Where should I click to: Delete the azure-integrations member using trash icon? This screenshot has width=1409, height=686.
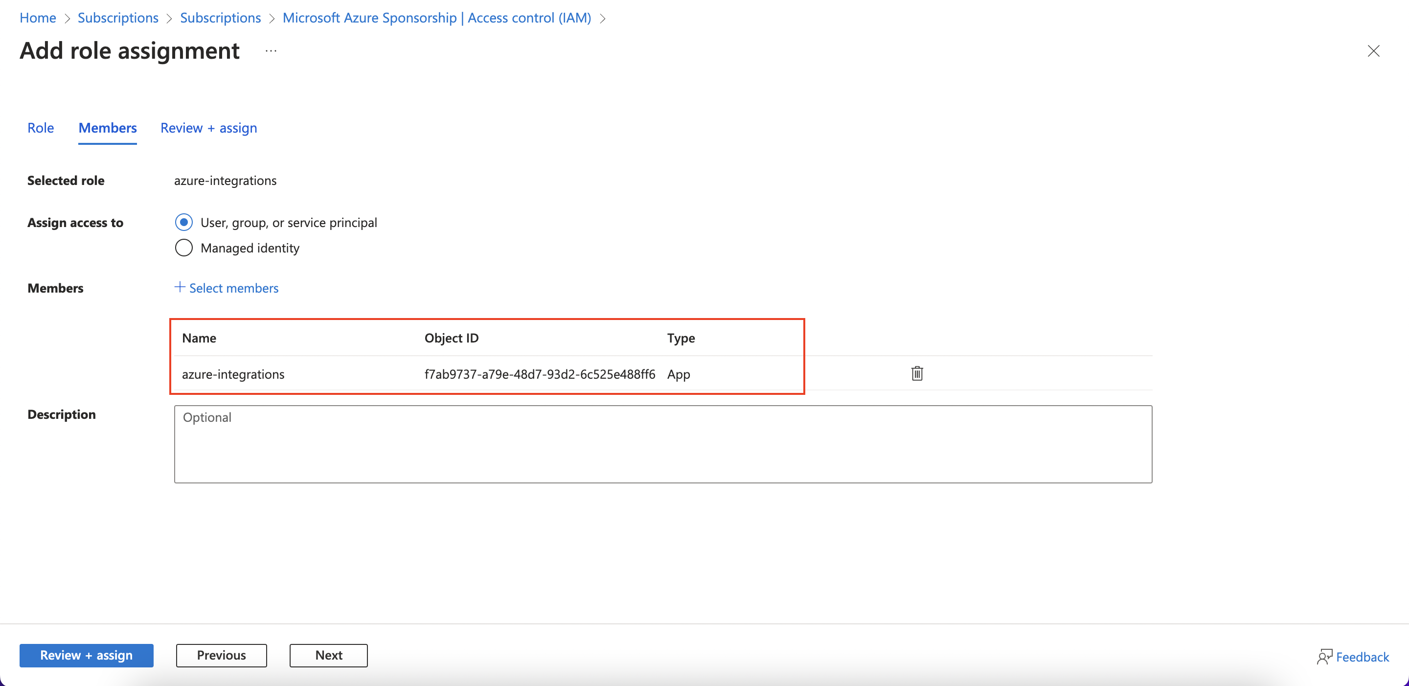(917, 374)
